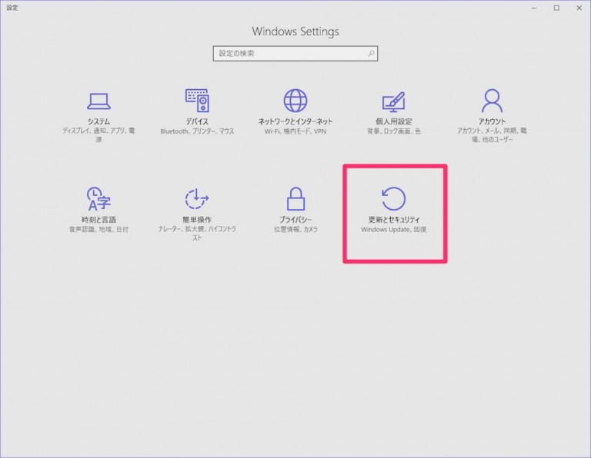Click the System laptop icon
The image size is (591, 458).
[98, 101]
